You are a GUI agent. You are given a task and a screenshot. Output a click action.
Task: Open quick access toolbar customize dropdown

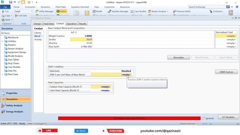tap(37, 2)
